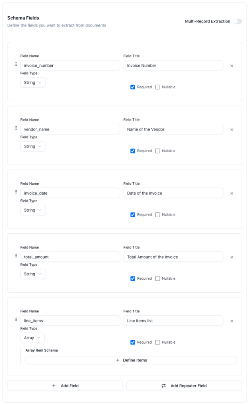Grab the drag handle for total_amount field
The image size is (250, 405).
point(16,255)
